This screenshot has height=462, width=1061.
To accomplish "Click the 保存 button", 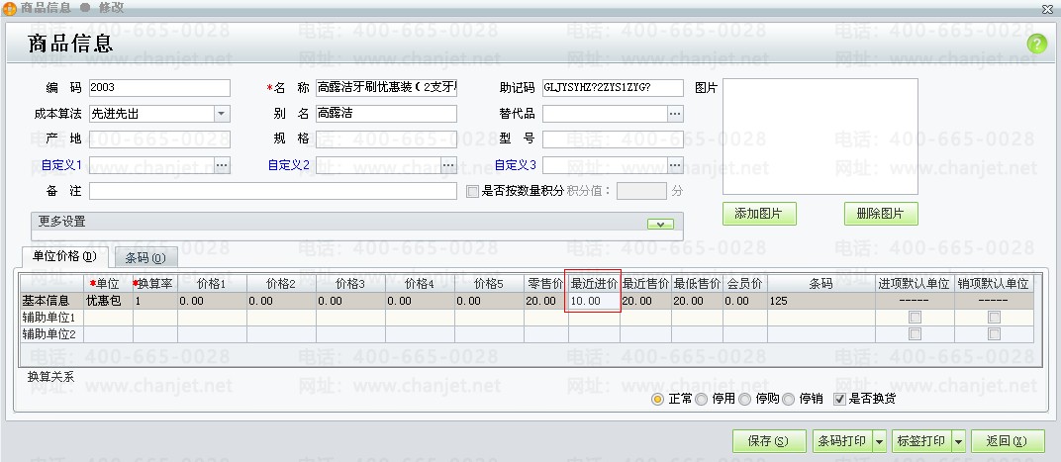I will pyautogui.click(x=769, y=441).
